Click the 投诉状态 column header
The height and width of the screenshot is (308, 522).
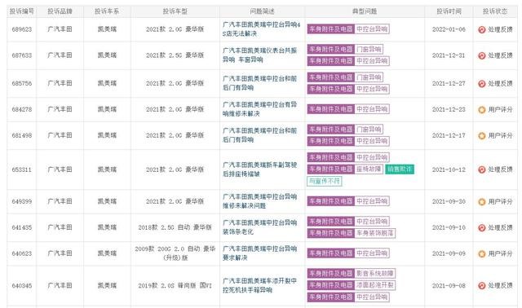tap(495, 11)
